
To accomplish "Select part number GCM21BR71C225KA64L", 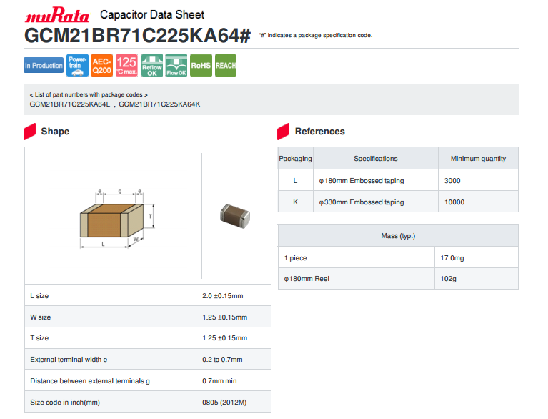I will (x=70, y=104).
